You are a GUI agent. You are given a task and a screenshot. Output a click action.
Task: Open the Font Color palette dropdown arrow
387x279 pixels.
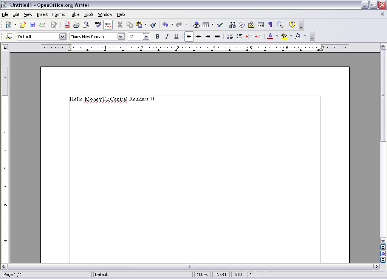pos(277,37)
